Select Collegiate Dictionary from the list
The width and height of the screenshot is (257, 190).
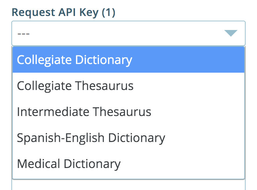pos(128,60)
